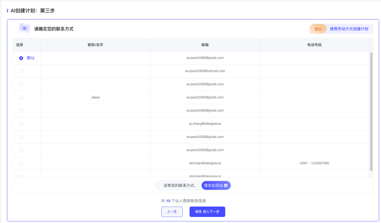Click the US#1 - 1234567890 phone cell
The image size is (381, 223).
pos(314,163)
